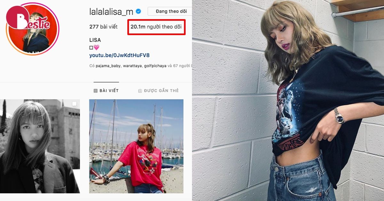Select the BÀI VIẾT tab label
This screenshot has height=201, width=384.
coord(109,91)
